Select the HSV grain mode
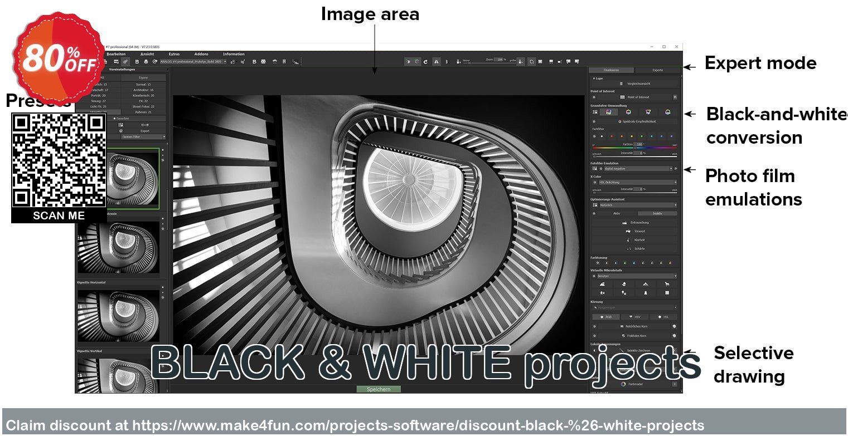This screenshot has width=848, height=436. tap(634, 317)
